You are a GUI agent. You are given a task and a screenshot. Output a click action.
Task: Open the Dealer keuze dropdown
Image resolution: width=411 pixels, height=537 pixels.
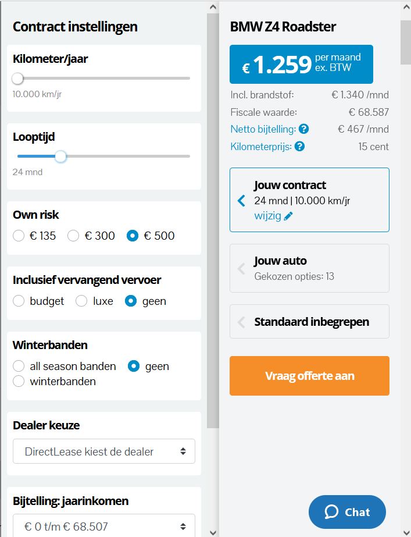click(104, 451)
